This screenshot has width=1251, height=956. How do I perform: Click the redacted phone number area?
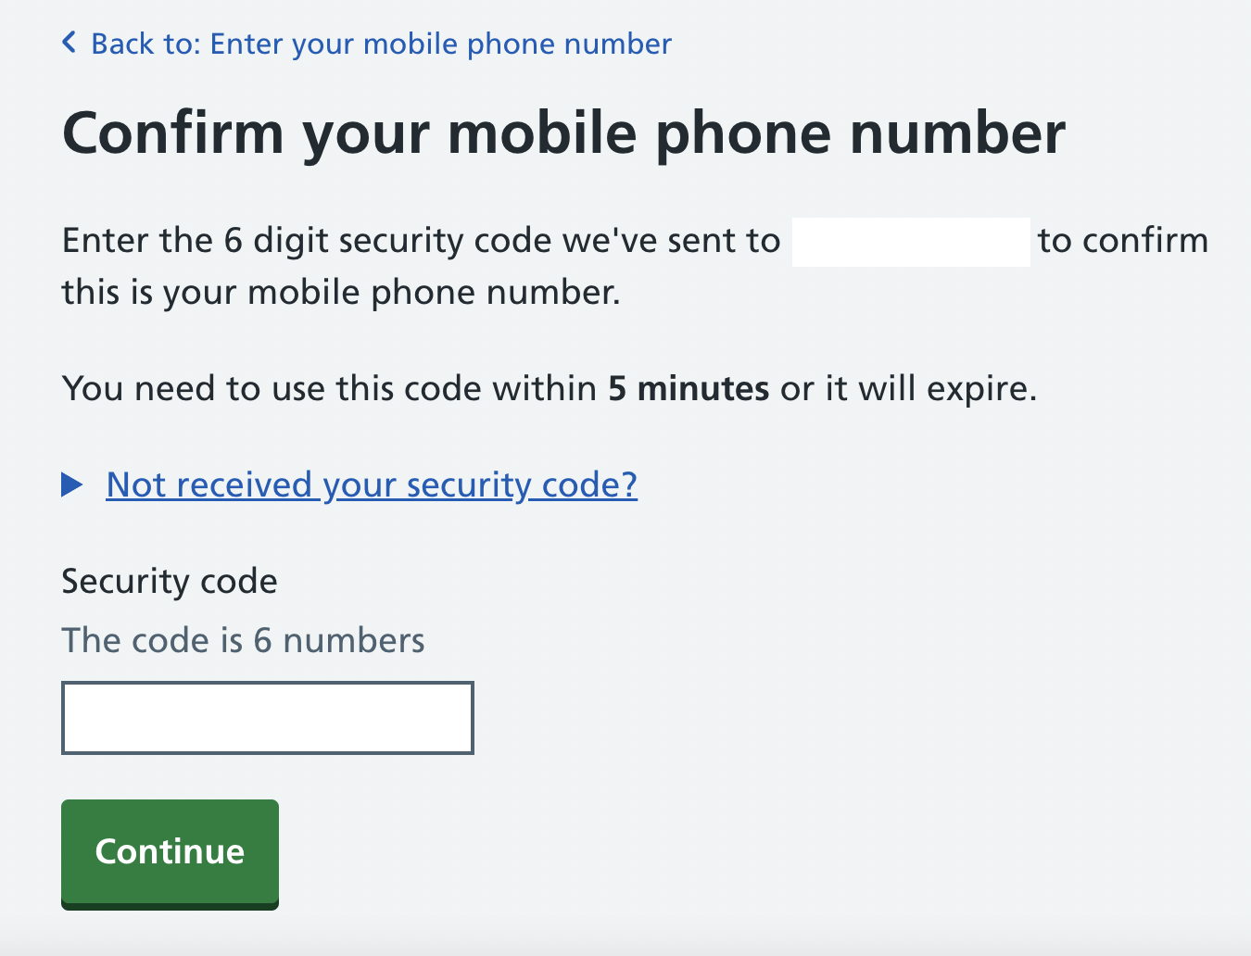911,242
